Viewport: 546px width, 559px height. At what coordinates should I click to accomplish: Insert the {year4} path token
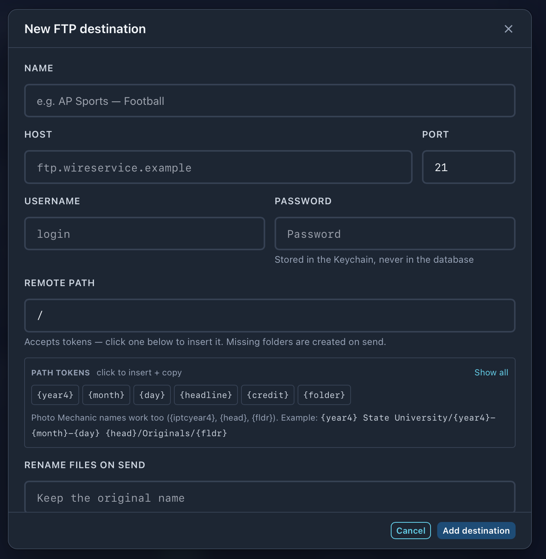[55, 395]
